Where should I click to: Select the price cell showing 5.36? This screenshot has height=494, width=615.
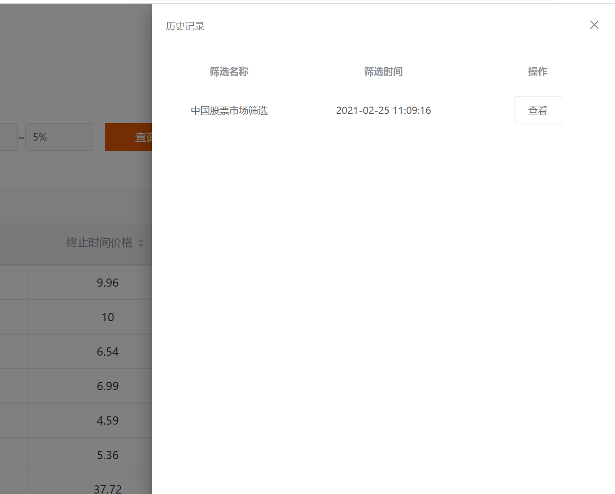point(107,455)
